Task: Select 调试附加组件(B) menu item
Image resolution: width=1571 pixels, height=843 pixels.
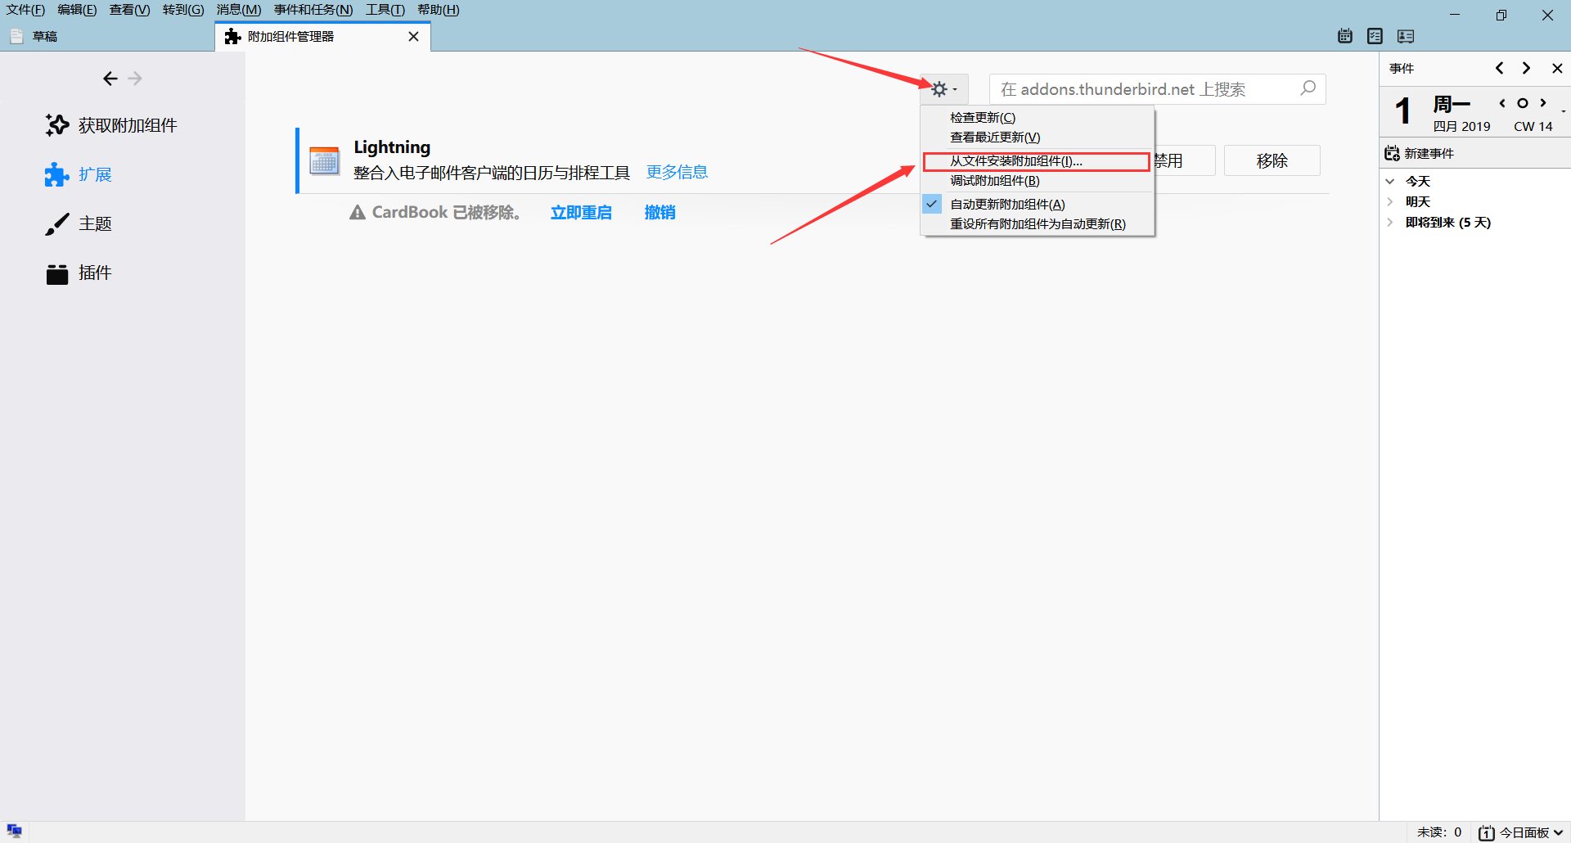Action: [1038, 181]
